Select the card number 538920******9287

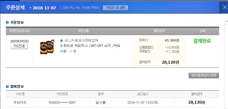pyautogui.click(x=62, y=102)
